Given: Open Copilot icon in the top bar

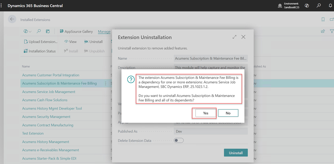Looking at the screenshot, I should [307, 6].
